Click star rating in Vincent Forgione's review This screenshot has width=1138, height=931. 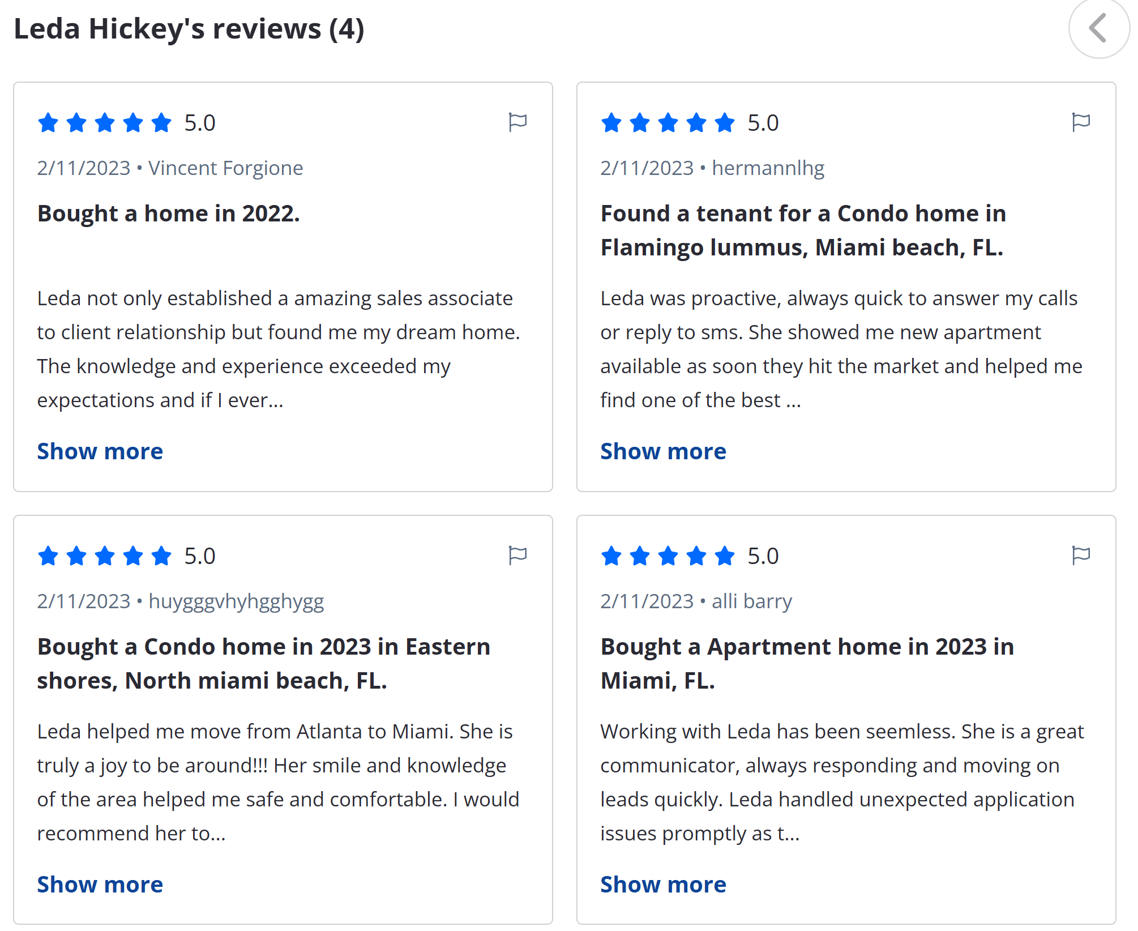click(105, 122)
